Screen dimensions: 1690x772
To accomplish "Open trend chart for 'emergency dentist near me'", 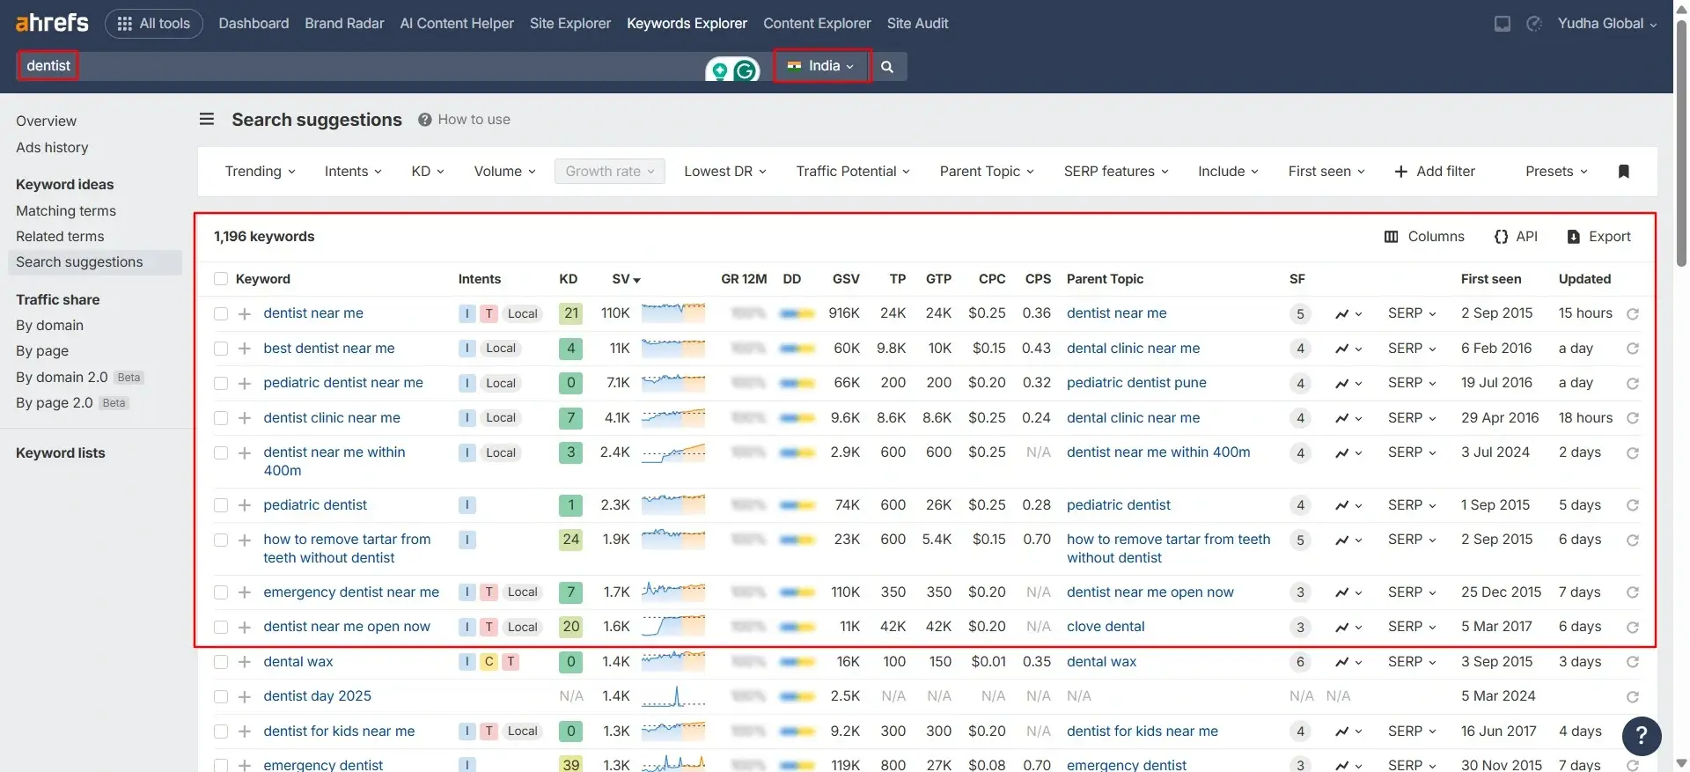I will 1348,592.
